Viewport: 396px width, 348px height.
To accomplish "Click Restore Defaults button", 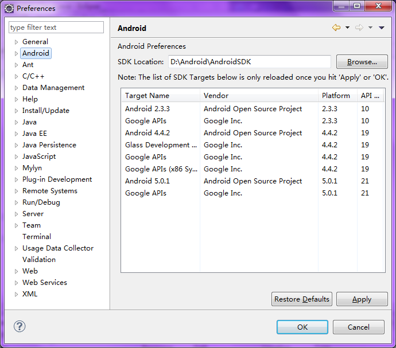I will pos(302,299).
